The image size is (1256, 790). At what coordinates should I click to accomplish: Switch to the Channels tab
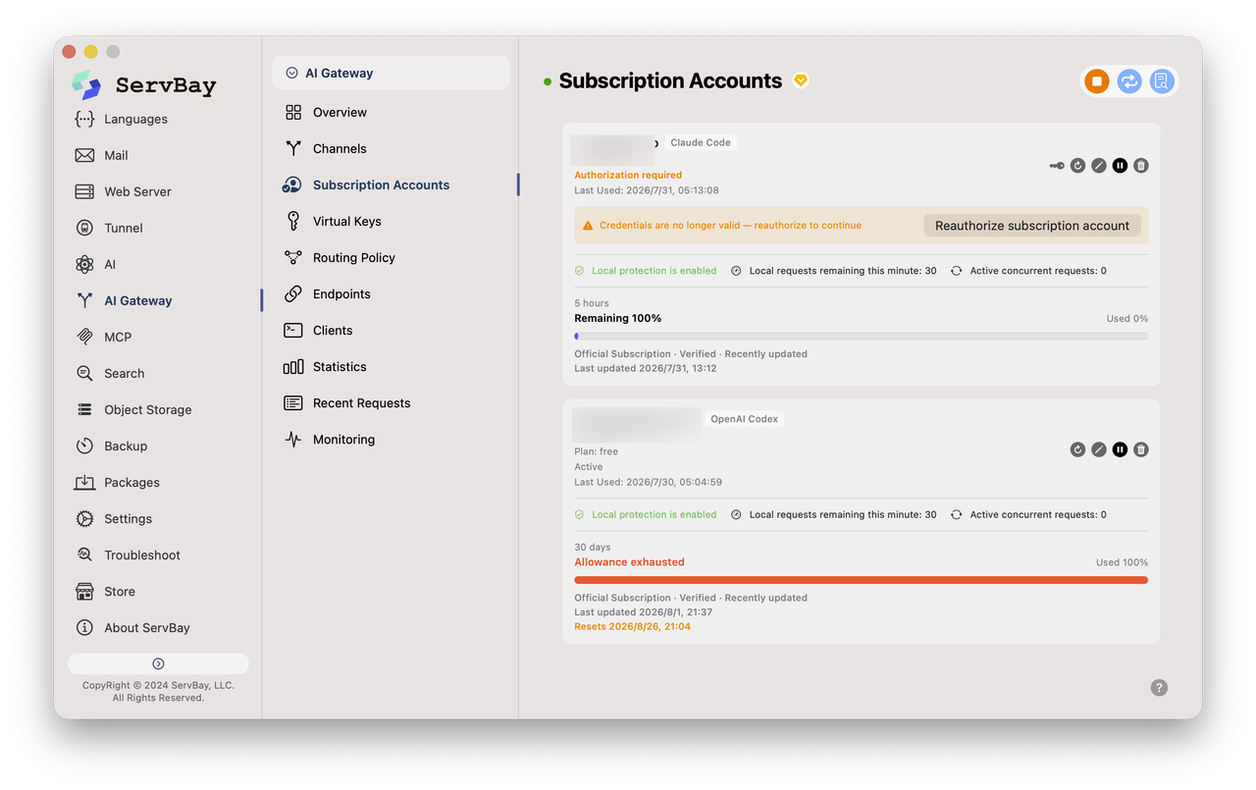[340, 149]
